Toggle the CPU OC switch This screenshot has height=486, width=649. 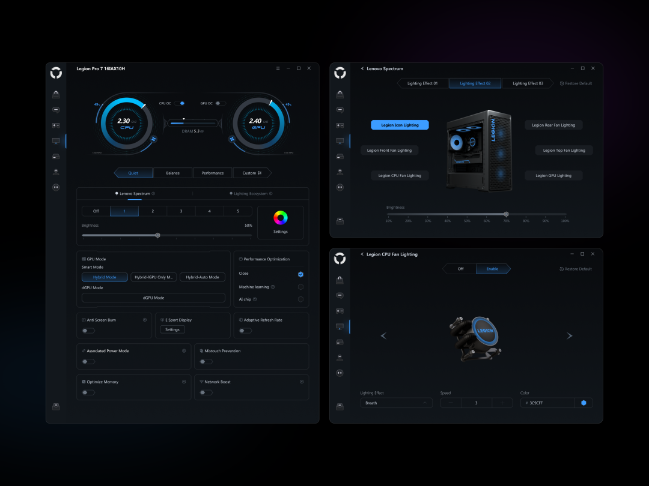(180, 103)
